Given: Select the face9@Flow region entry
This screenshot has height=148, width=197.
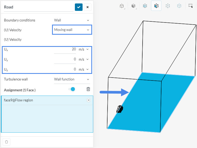Looking at the screenshot, I should click(47, 100).
